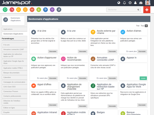Open Annuaires connectés LDAP in sidebar

[x=14, y=50]
